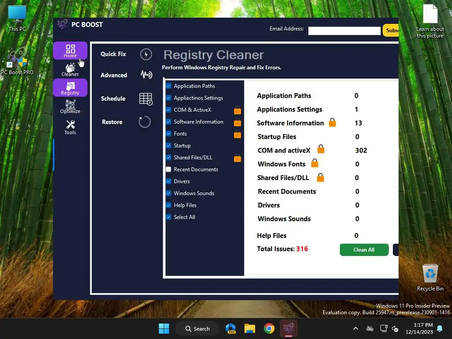This screenshot has height=339, width=452.
Task: Click the Advanced waveform icon
Action: click(x=147, y=75)
